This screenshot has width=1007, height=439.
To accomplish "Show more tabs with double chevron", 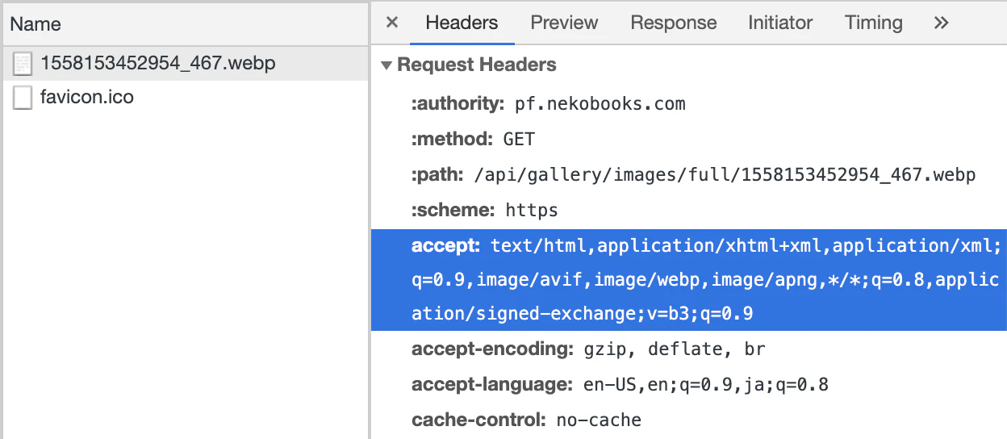I will coord(941,23).
